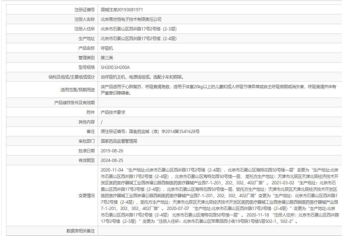The image size is (342, 236).
Task: Click the 产品名称 label
Action: [x=86, y=48]
